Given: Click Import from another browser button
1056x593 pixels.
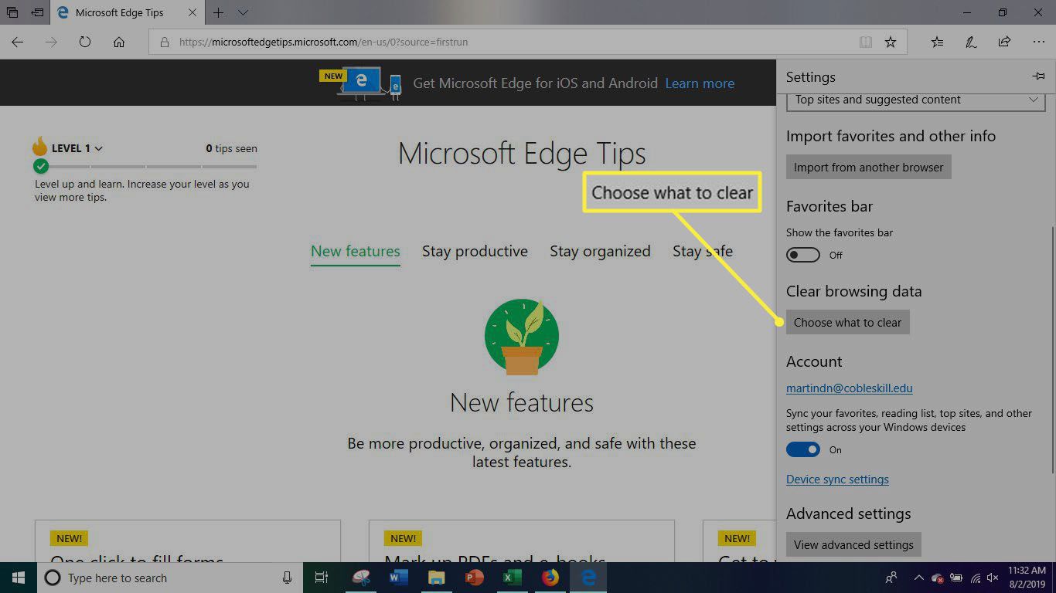Looking at the screenshot, I should [x=869, y=168].
